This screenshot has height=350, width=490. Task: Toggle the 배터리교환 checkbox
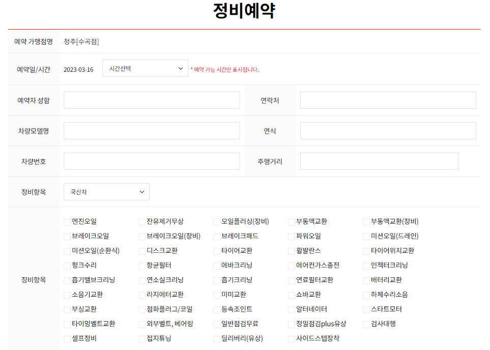[366, 281]
